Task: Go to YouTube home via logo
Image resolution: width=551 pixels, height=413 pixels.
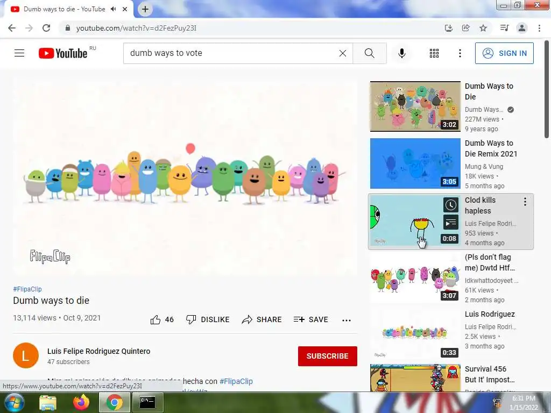Action: (63, 53)
